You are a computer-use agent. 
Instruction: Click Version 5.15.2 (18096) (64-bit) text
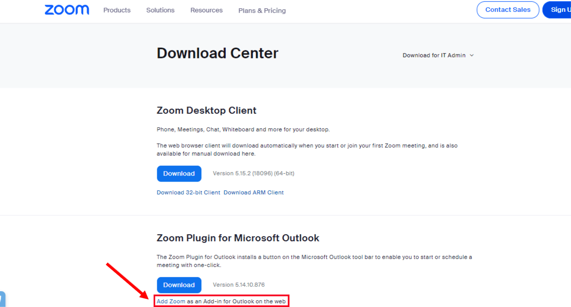coord(253,173)
